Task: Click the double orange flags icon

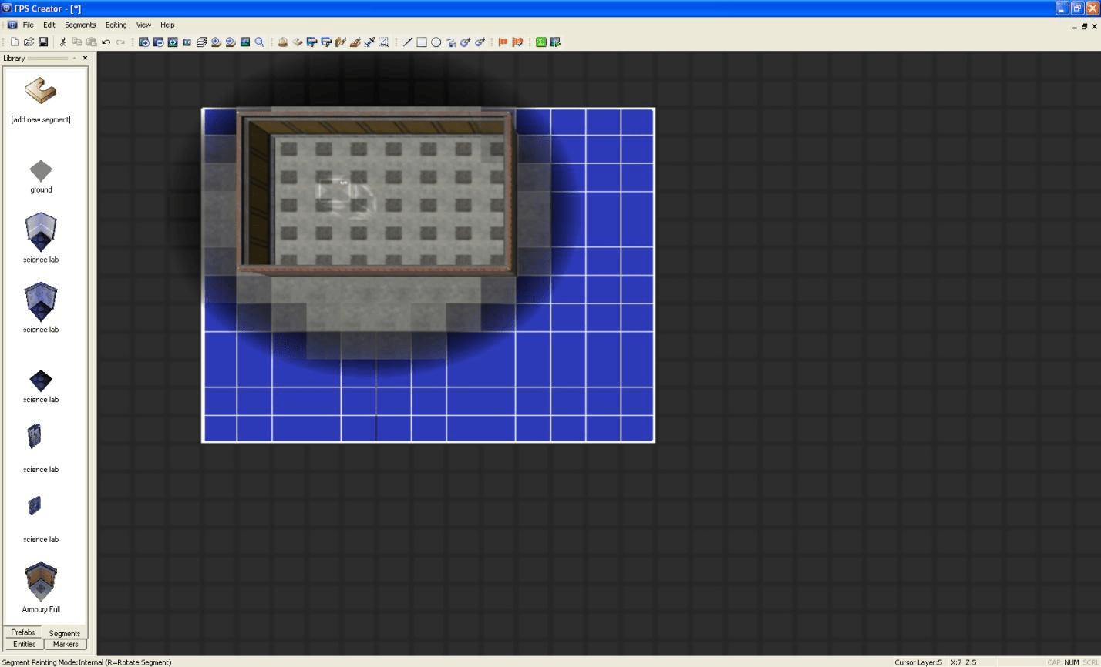Action: coord(517,42)
